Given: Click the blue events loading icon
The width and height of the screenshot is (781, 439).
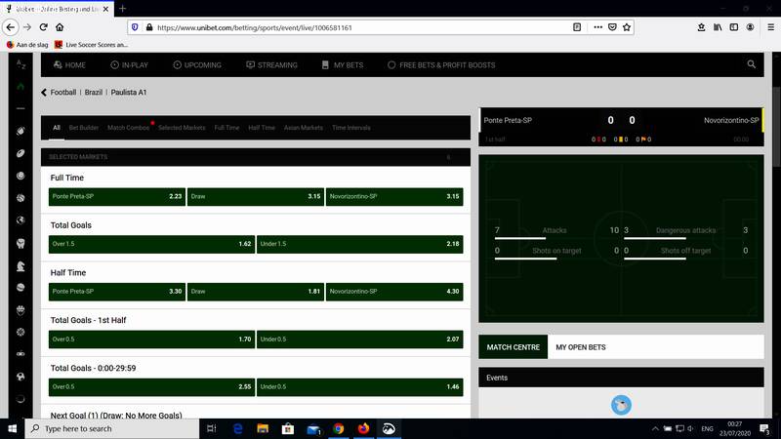Looking at the screenshot, I should (621, 405).
